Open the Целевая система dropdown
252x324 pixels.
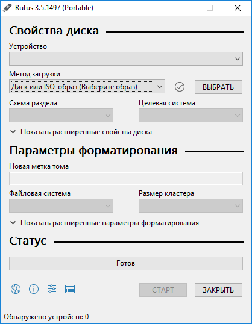click(x=191, y=115)
